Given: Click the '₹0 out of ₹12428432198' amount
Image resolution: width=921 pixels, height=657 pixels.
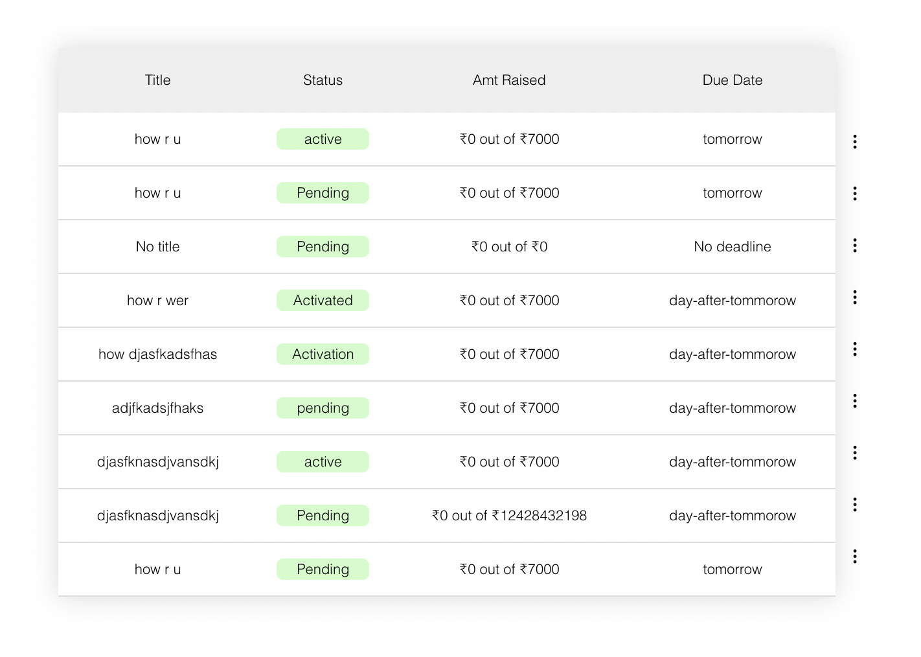Looking at the screenshot, I should pos(509,515).
